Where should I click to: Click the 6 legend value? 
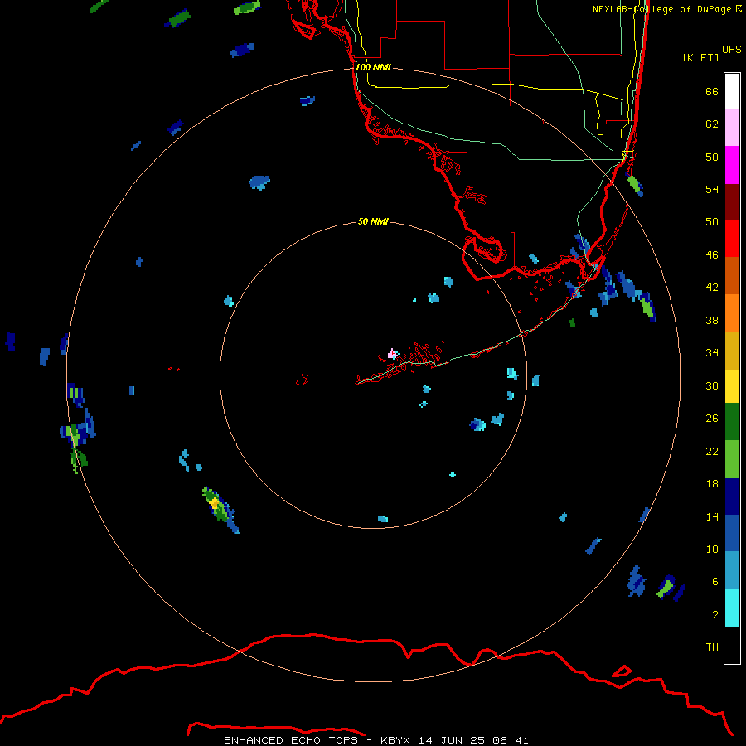715,582
